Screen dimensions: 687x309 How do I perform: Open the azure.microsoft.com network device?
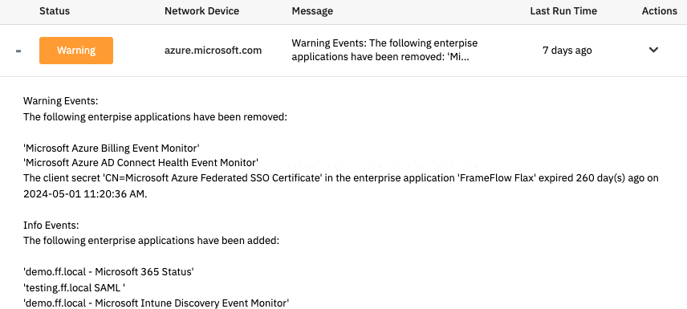[x=213, y=51]
